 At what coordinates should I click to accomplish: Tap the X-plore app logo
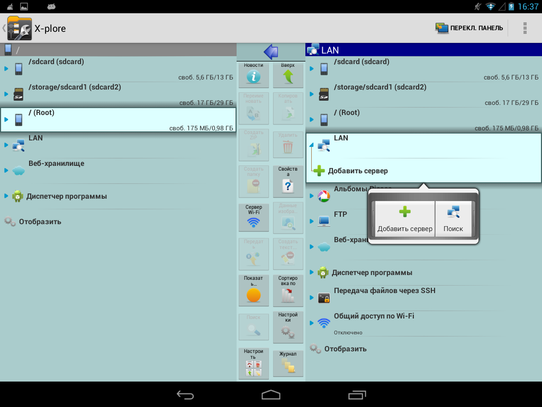20,29
